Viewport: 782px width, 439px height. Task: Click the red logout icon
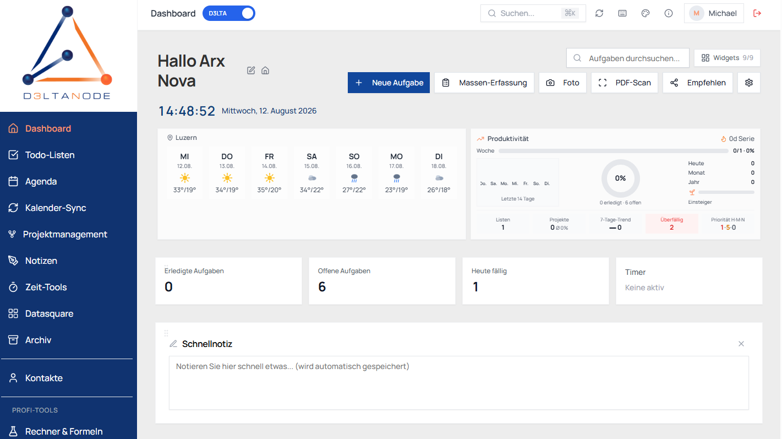click(x=757, y=13)
